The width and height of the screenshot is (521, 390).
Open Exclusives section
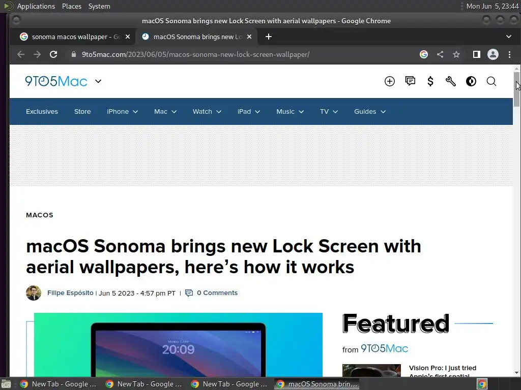[42, 111]
